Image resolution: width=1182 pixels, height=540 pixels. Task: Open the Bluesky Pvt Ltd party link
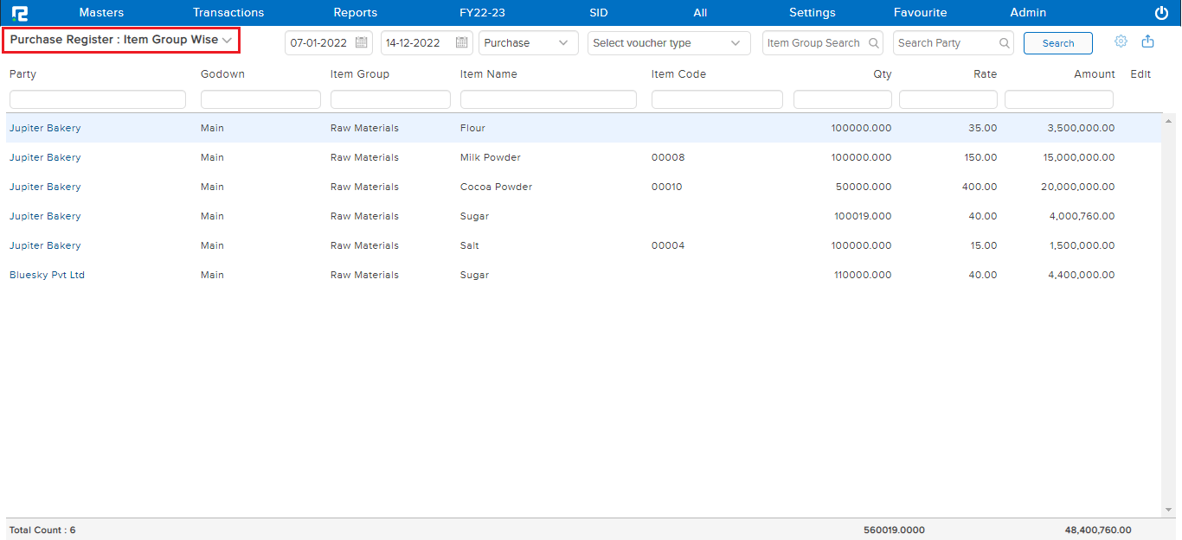47,275
